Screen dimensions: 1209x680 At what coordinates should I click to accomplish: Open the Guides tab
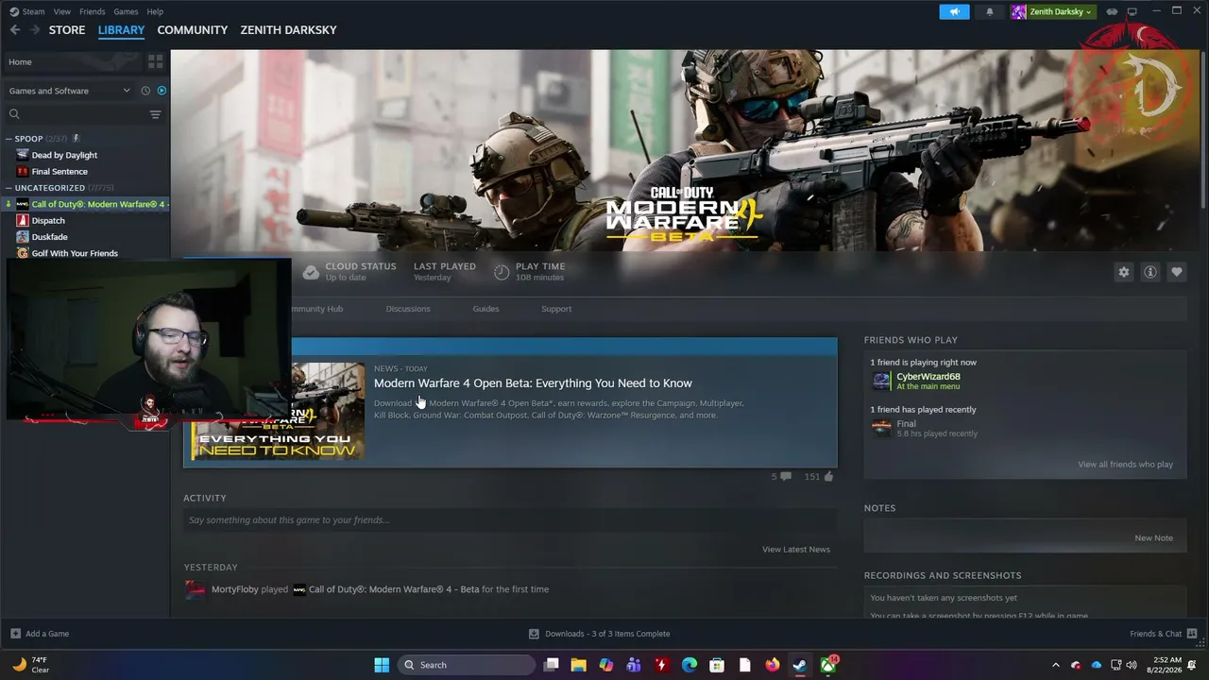tap(485, 309)
